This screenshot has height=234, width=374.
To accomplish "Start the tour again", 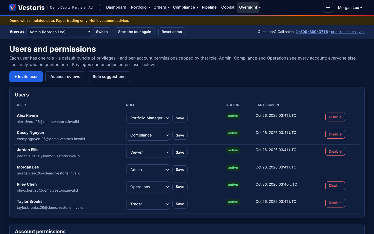I will [135, 32].
